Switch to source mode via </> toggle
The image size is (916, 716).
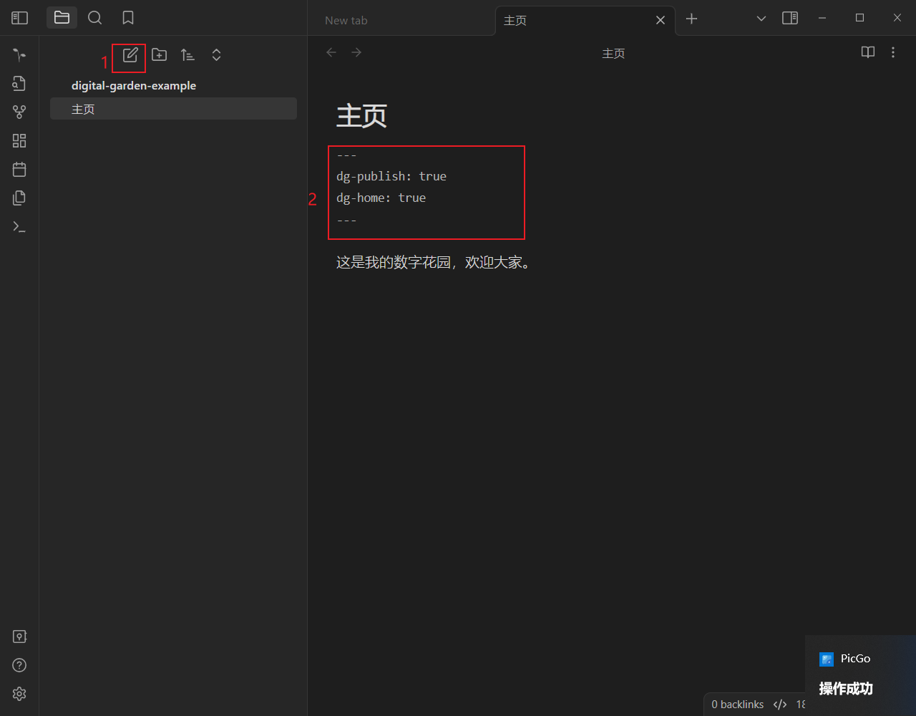point(779,704)
